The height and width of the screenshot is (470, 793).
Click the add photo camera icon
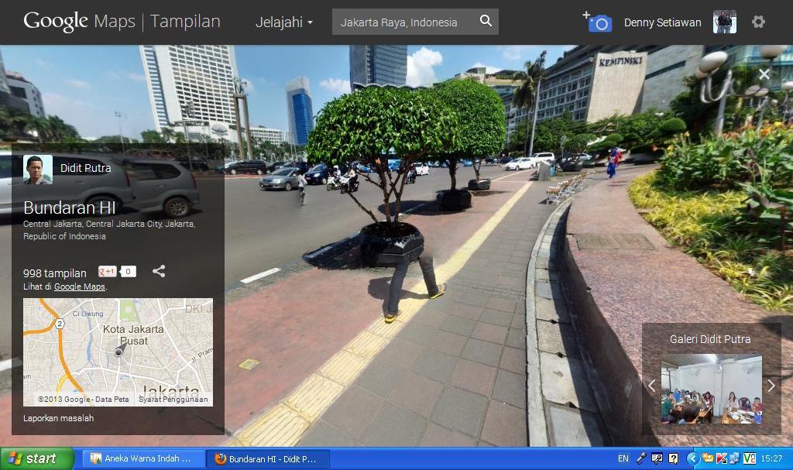(x=598, y=22)
